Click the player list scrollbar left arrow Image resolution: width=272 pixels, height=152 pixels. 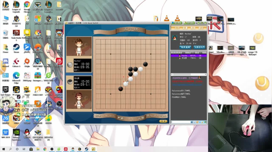point(172,74)
